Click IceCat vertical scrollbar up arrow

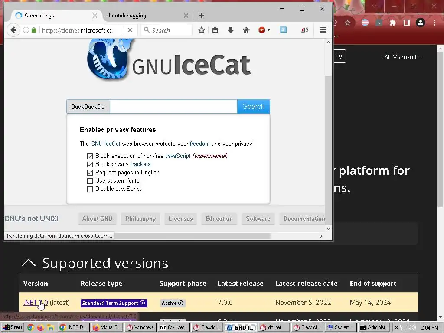click(x=328, y=43)
